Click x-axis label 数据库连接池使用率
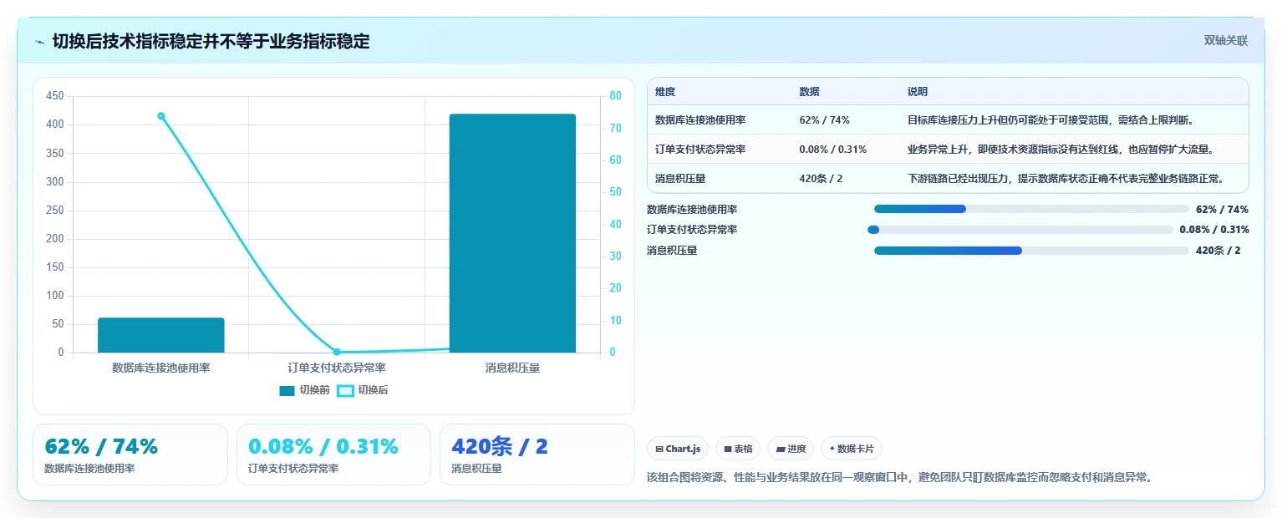Screen dimensions: 1282x518 (x=161, y=368)
